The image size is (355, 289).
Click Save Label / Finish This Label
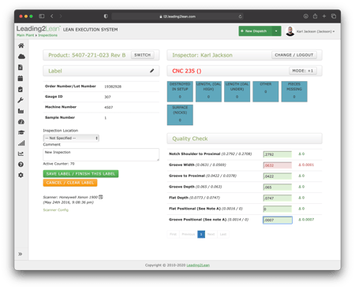tap(80, 174)
